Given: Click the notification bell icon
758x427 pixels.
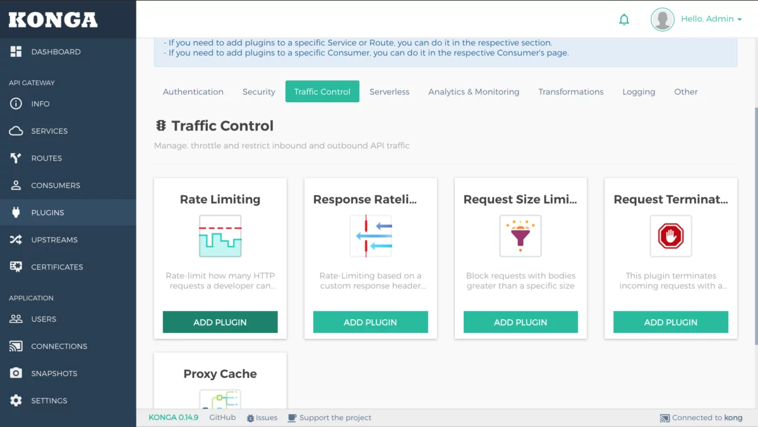Looking at the screenshot, I should [624, 19].
